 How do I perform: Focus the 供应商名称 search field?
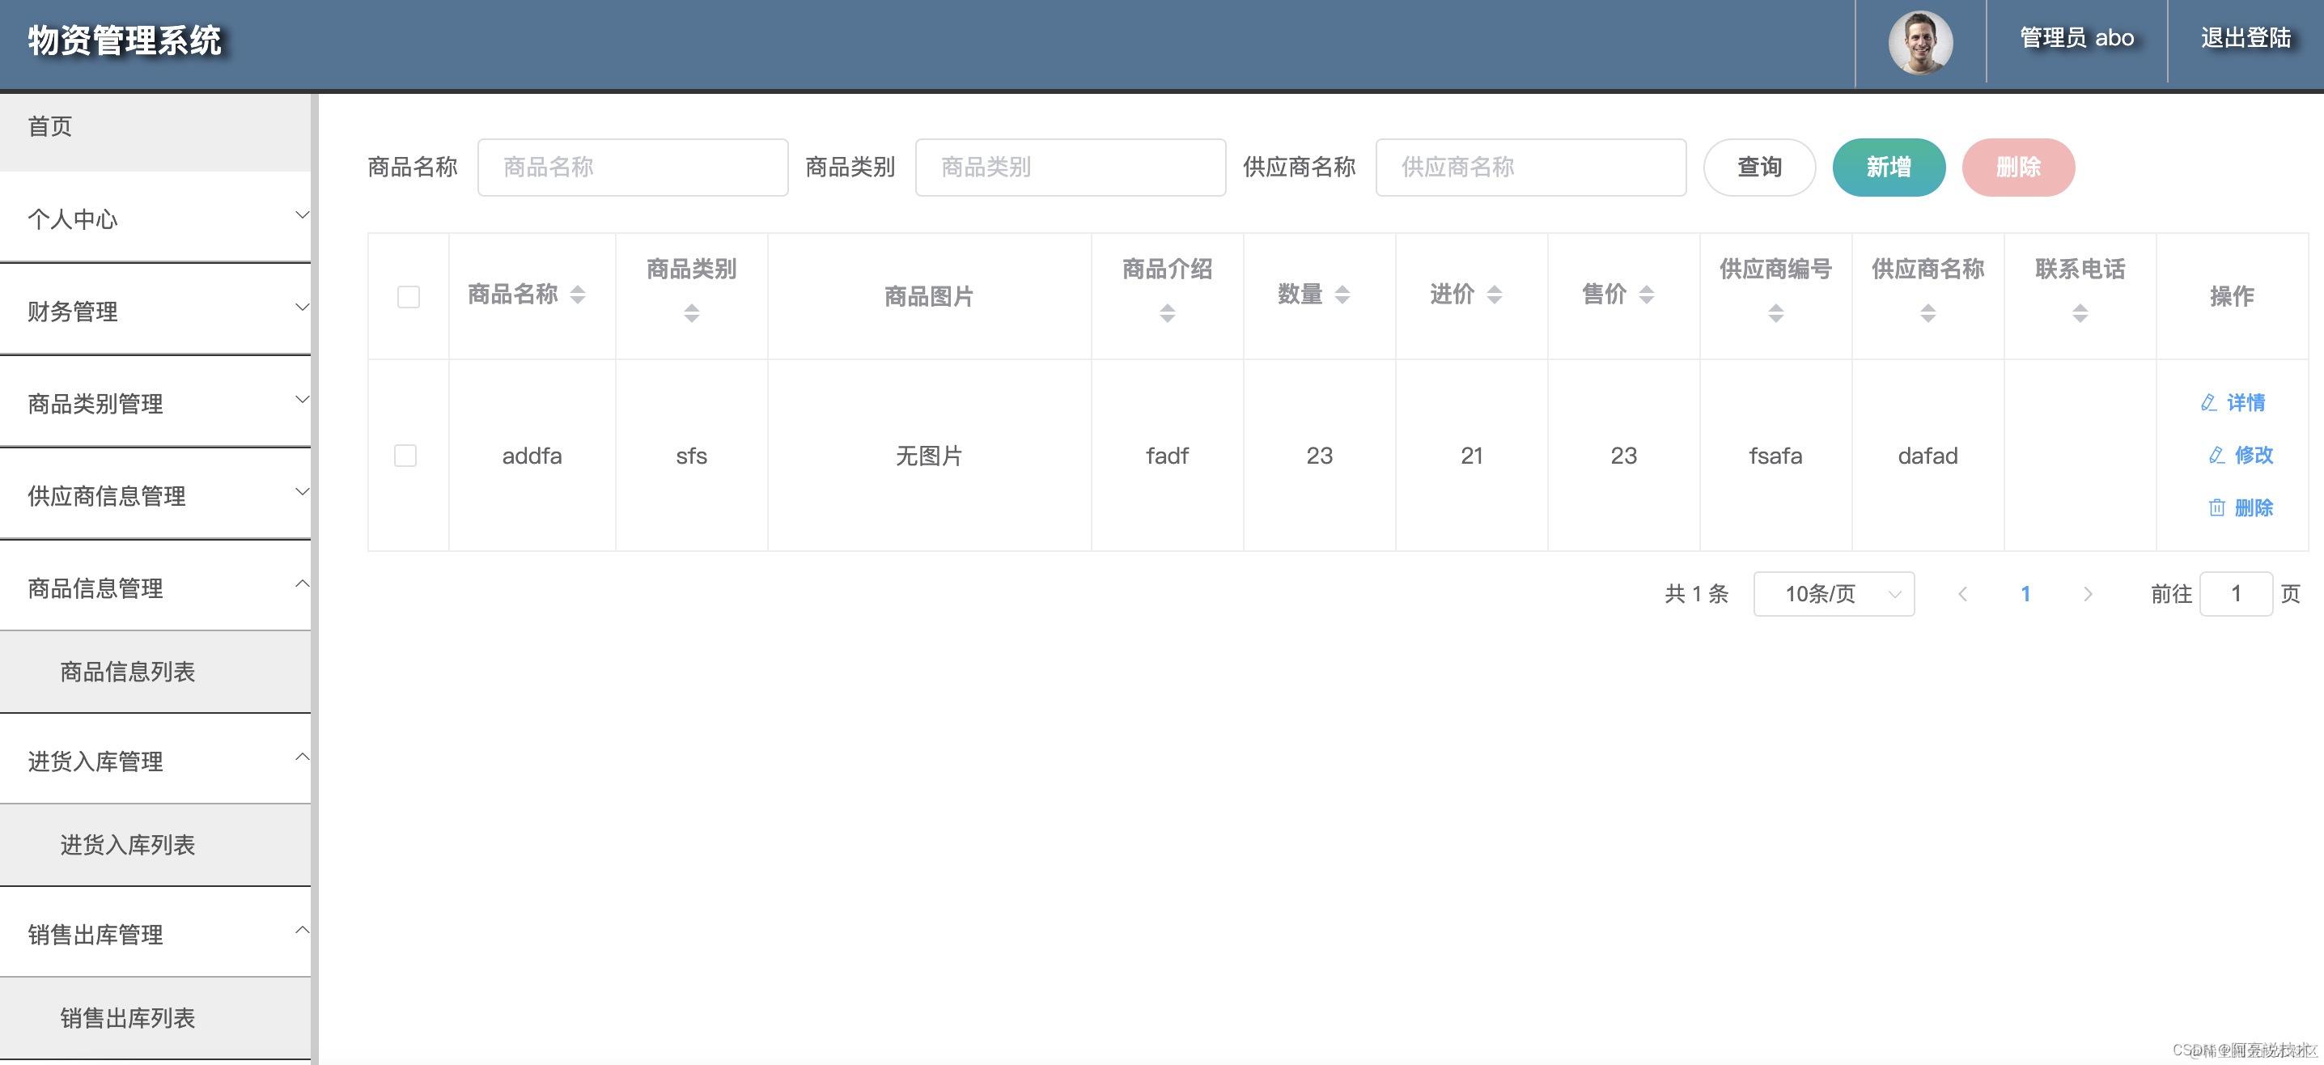(1530, 167)
